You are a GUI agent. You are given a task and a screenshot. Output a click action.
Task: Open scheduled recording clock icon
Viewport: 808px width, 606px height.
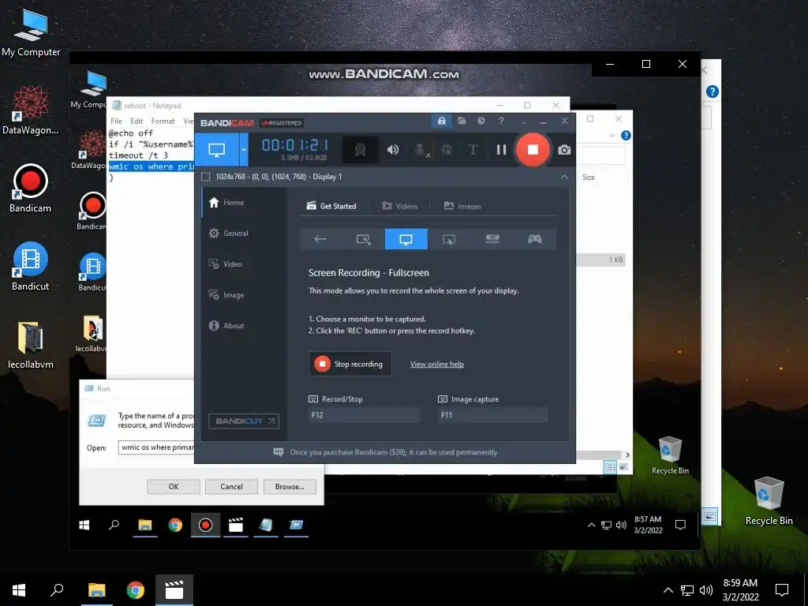481,121
